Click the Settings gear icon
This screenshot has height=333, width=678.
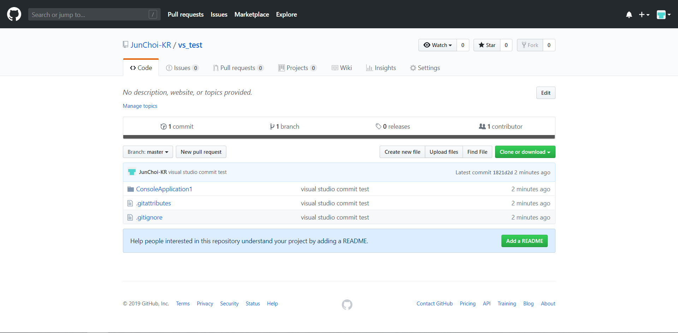413,68
